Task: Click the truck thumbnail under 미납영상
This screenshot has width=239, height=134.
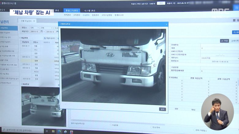Action: tap(44, 106)
